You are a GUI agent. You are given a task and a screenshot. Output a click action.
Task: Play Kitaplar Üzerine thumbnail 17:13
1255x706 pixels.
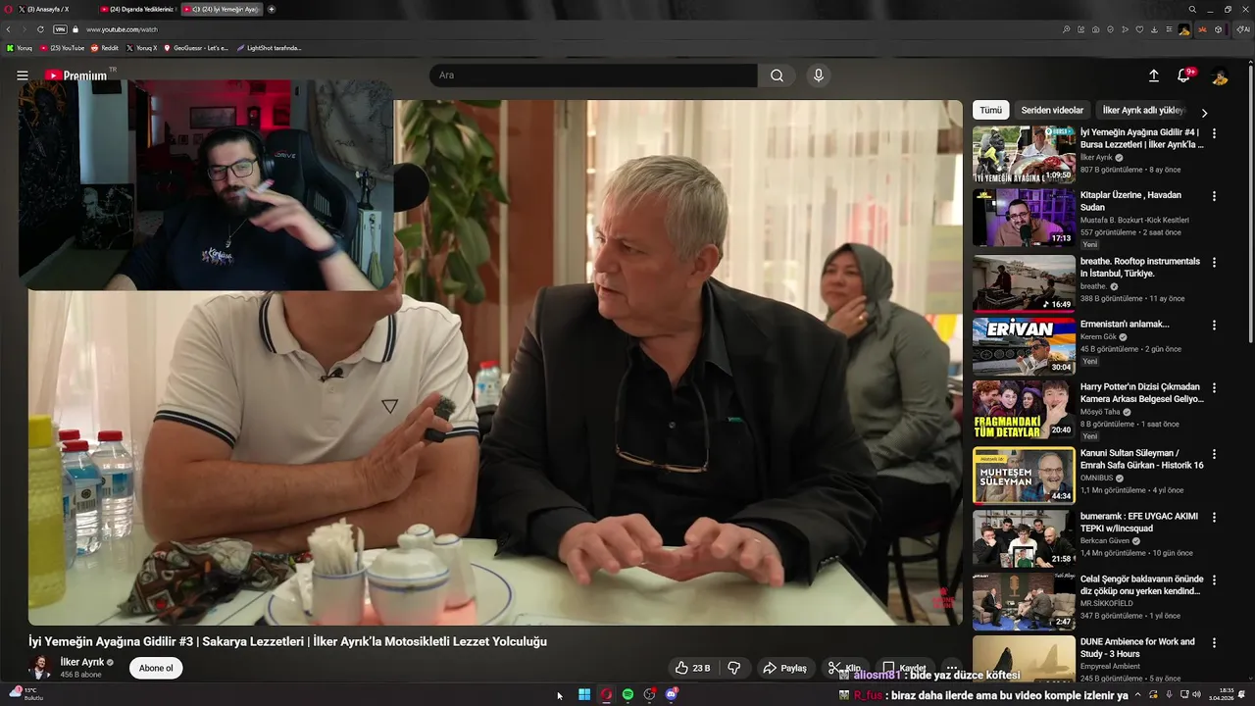pyautogui.click(x=1024, y=218)
